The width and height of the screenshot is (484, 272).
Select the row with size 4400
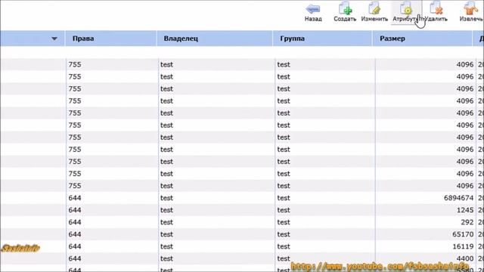(242, 258)
